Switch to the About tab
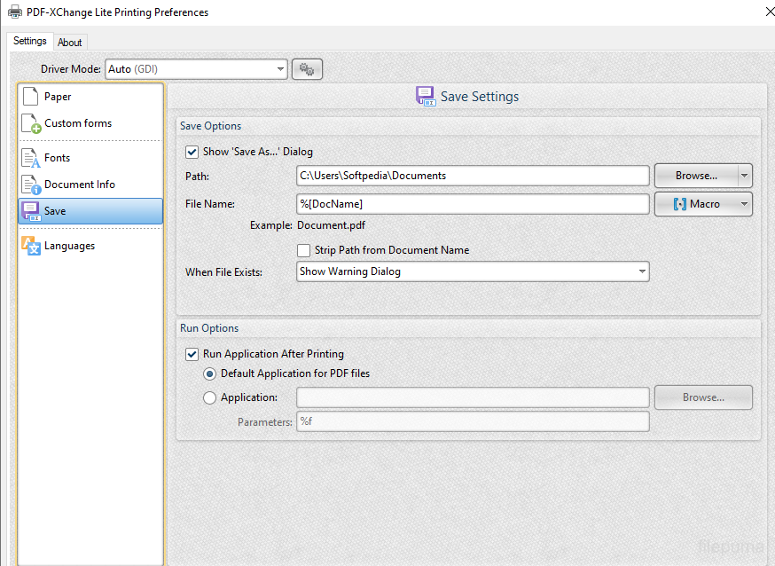The image size is (775, 566). pos(70,43)
